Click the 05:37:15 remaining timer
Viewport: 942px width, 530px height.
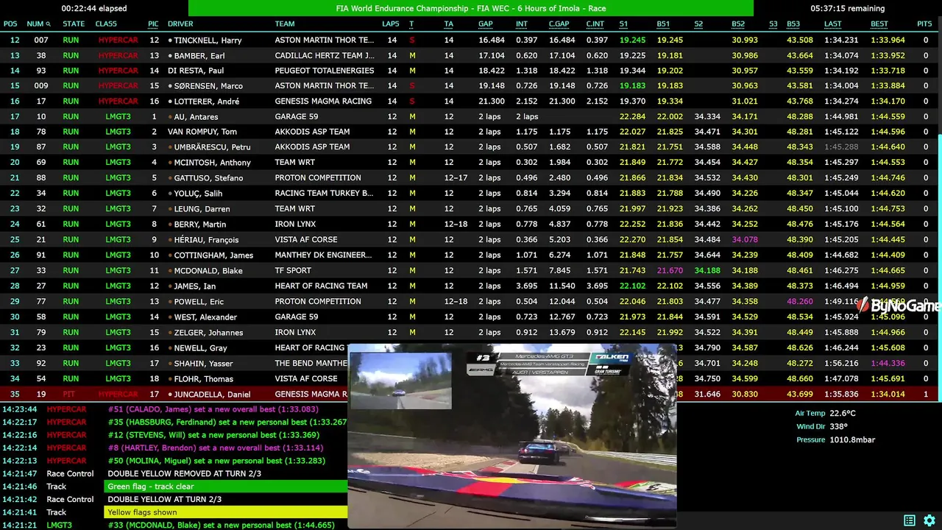847,8
